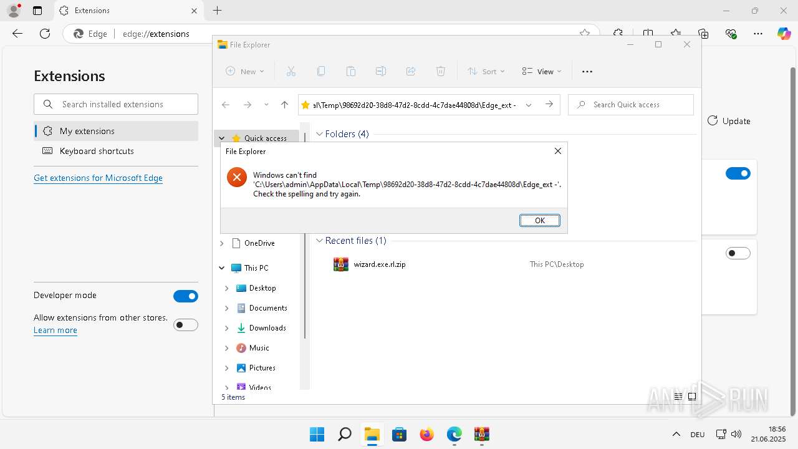Collapse the Folders (4) group

coord(319,134)
